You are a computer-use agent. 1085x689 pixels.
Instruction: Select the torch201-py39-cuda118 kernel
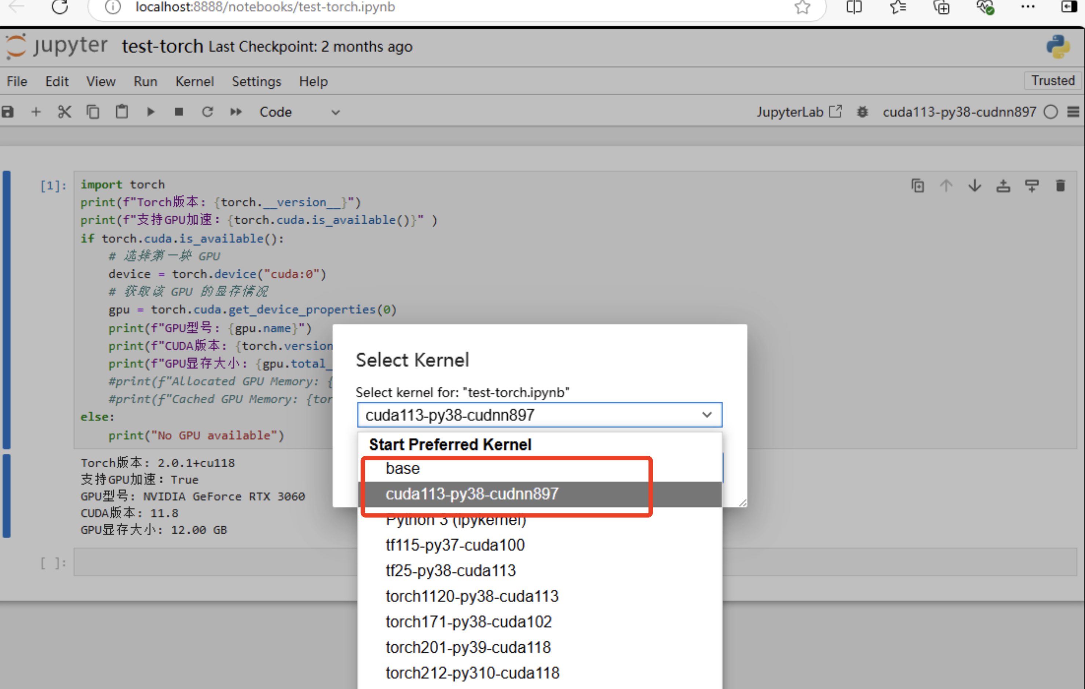tap(540, 648)
